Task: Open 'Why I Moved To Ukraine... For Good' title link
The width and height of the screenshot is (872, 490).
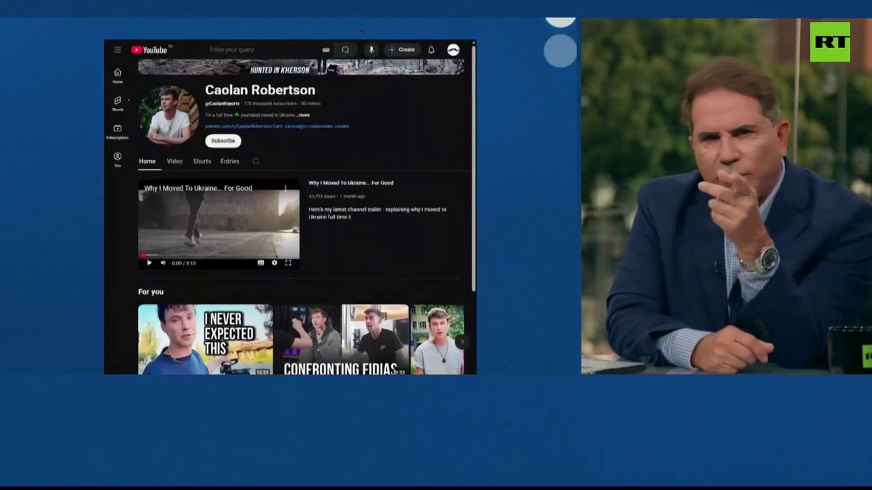Action: [x=351, y=183]
